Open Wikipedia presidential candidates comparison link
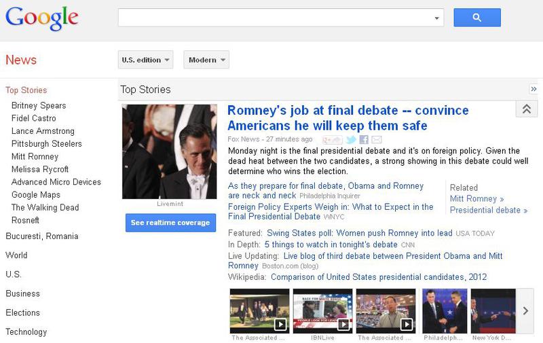The width and height of the screenshot is (543, 343). [379, 277]
